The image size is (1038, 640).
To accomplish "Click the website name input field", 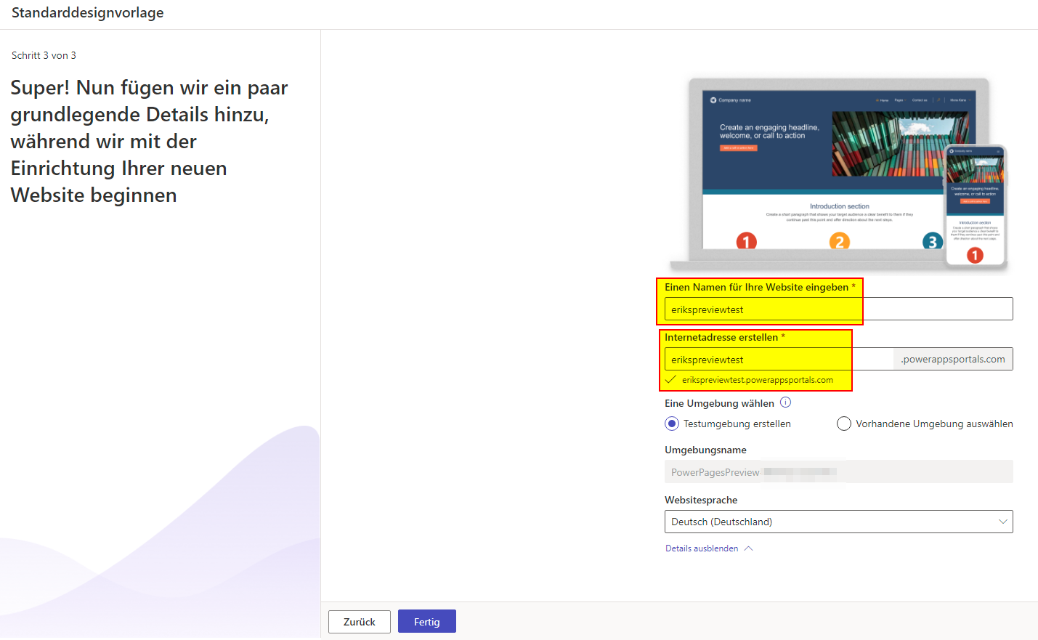I will click(x=838, y=309).
